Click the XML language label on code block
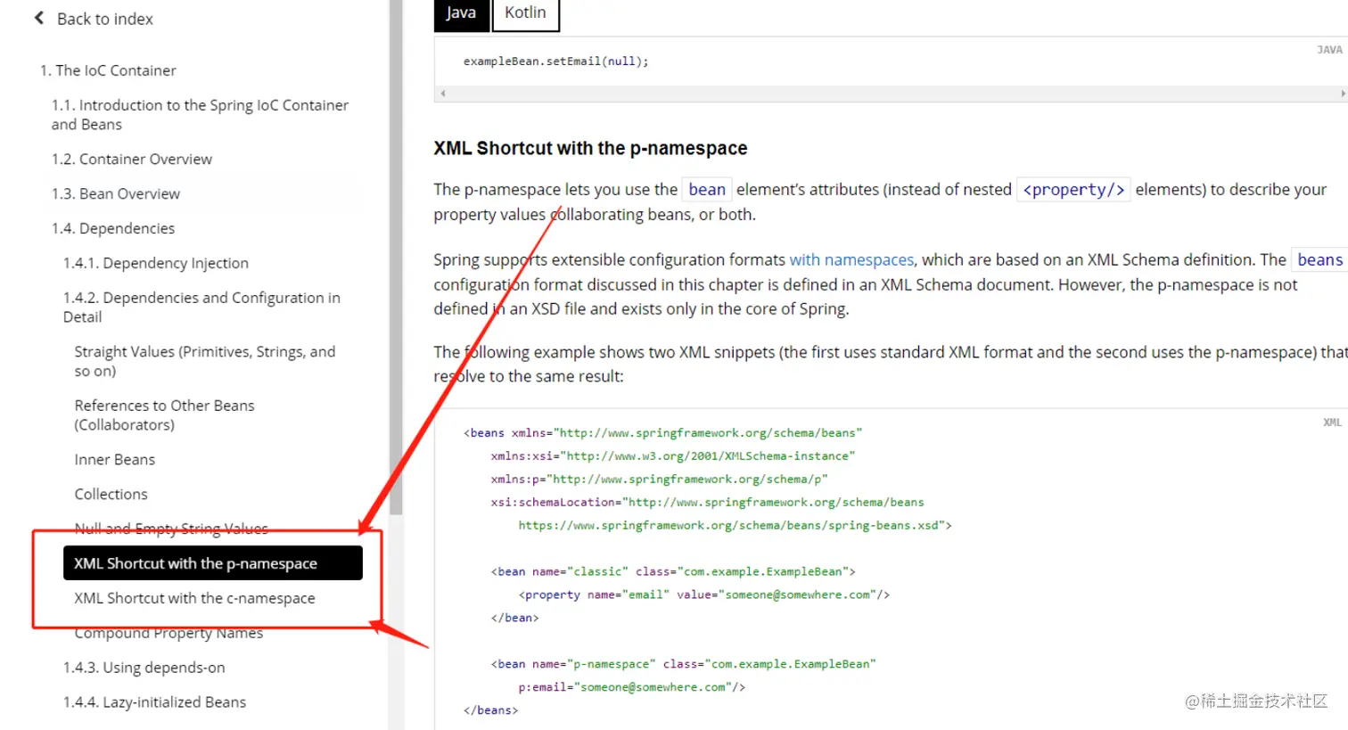The width and height of the screenshot is (1348, 730). [1332, 422]
